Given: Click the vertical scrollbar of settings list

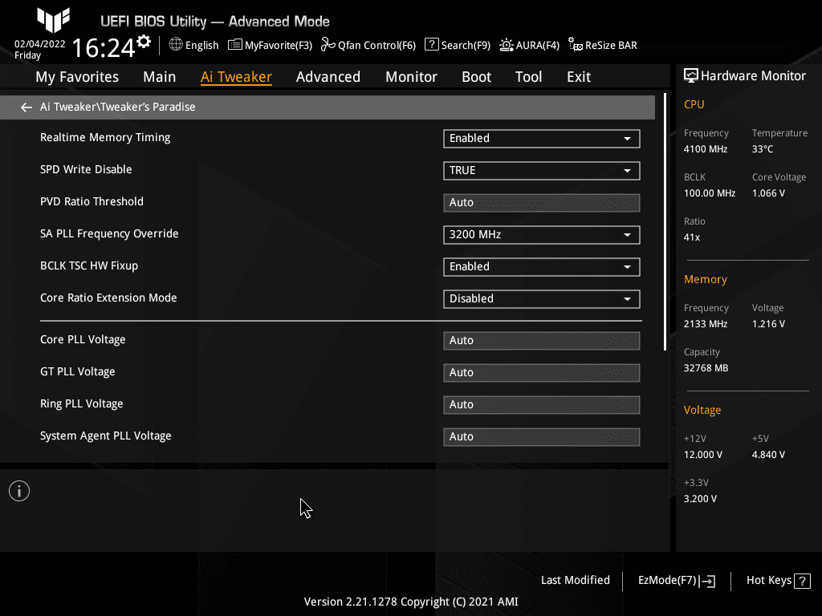Looking at the screenshot, I should point(665,222).
